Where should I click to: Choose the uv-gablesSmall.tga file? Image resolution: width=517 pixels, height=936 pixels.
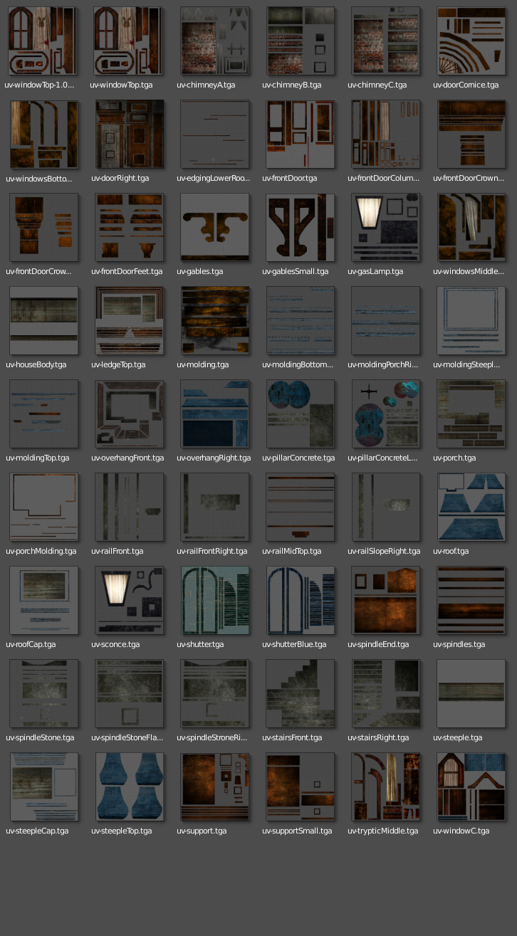pyautogui.click(x=300, y=228)
